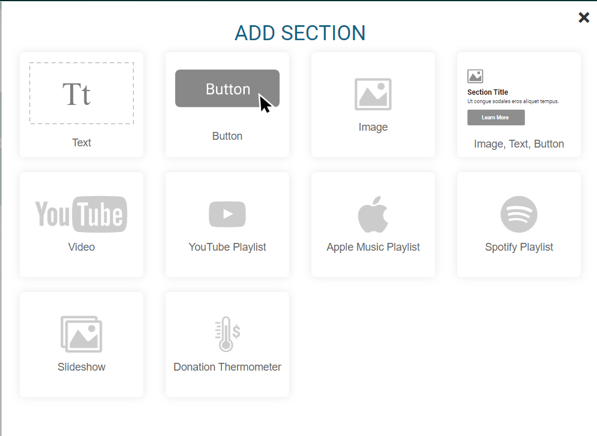Add the Donation Thermometer section
This screenshot has width=597, height=436.
[227, 344]
